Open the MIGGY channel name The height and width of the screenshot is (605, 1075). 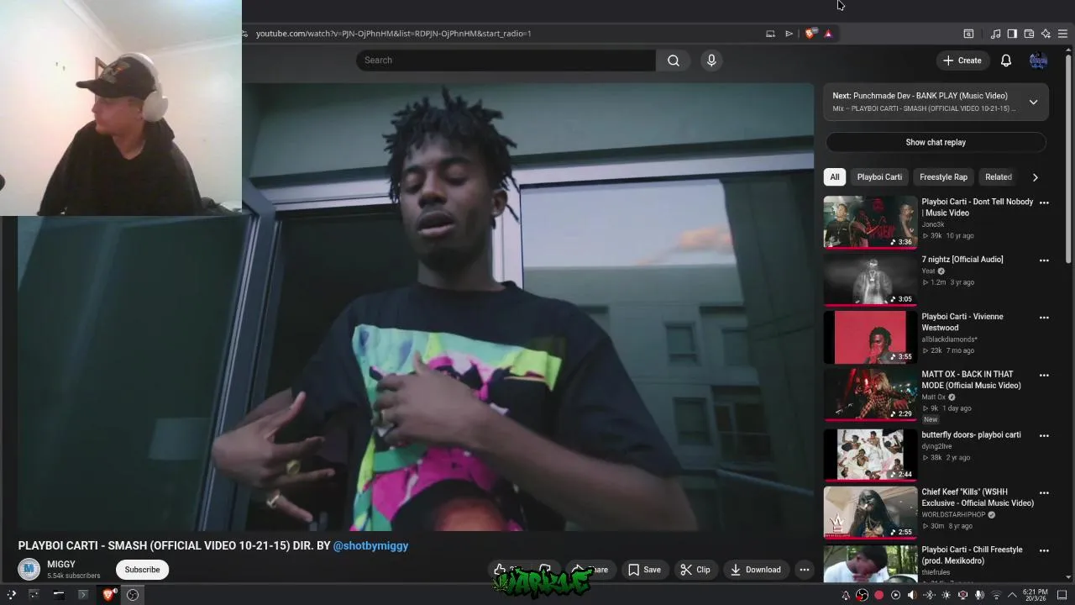coord(61,565)
